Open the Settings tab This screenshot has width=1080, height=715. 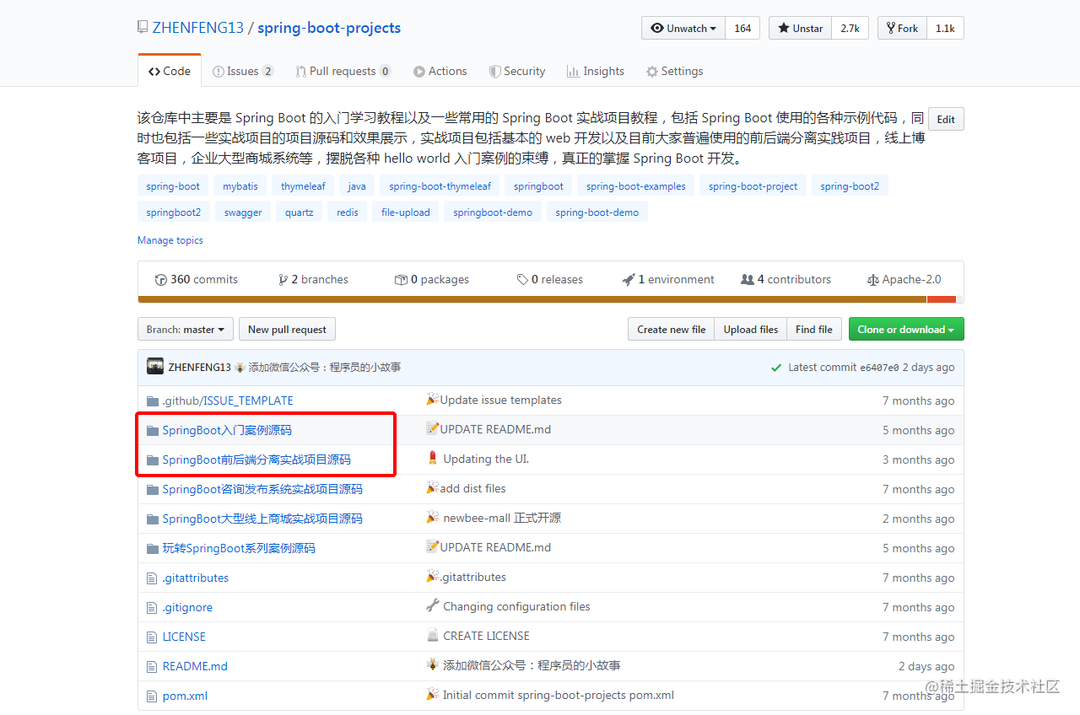(675, 71)
